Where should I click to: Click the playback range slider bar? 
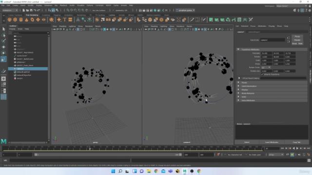pyautogui.click(x=108, y=155)
